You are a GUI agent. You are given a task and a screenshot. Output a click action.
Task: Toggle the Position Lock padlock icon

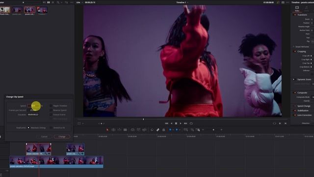(163, 130)
